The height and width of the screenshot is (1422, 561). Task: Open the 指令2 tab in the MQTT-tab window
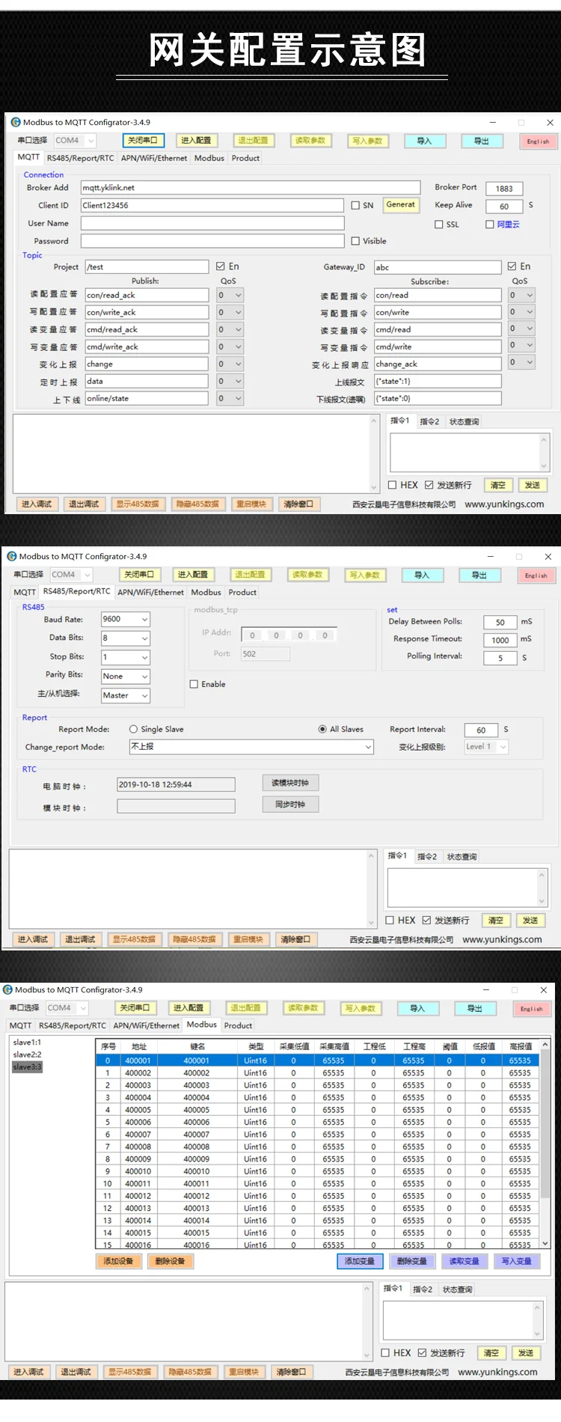click(x=429, y=422)
